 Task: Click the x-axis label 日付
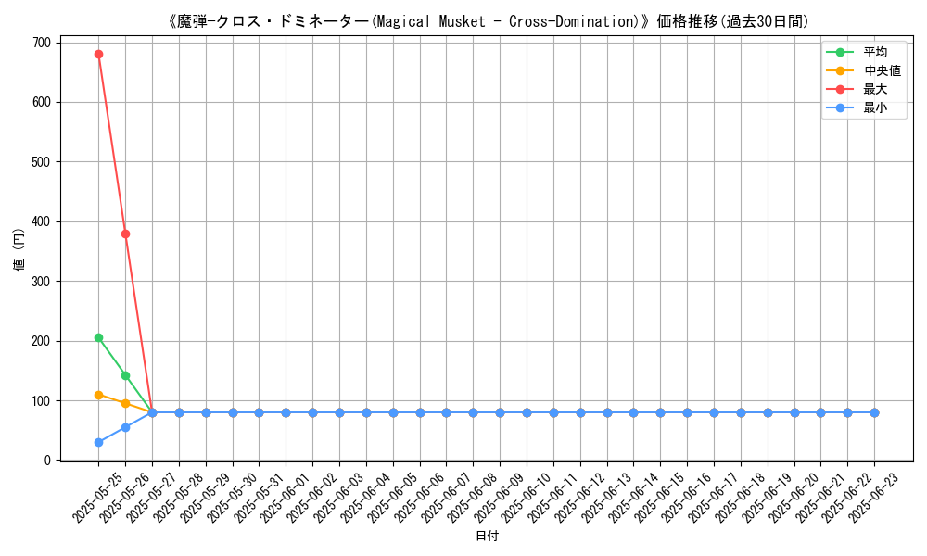tap(488, 536)
